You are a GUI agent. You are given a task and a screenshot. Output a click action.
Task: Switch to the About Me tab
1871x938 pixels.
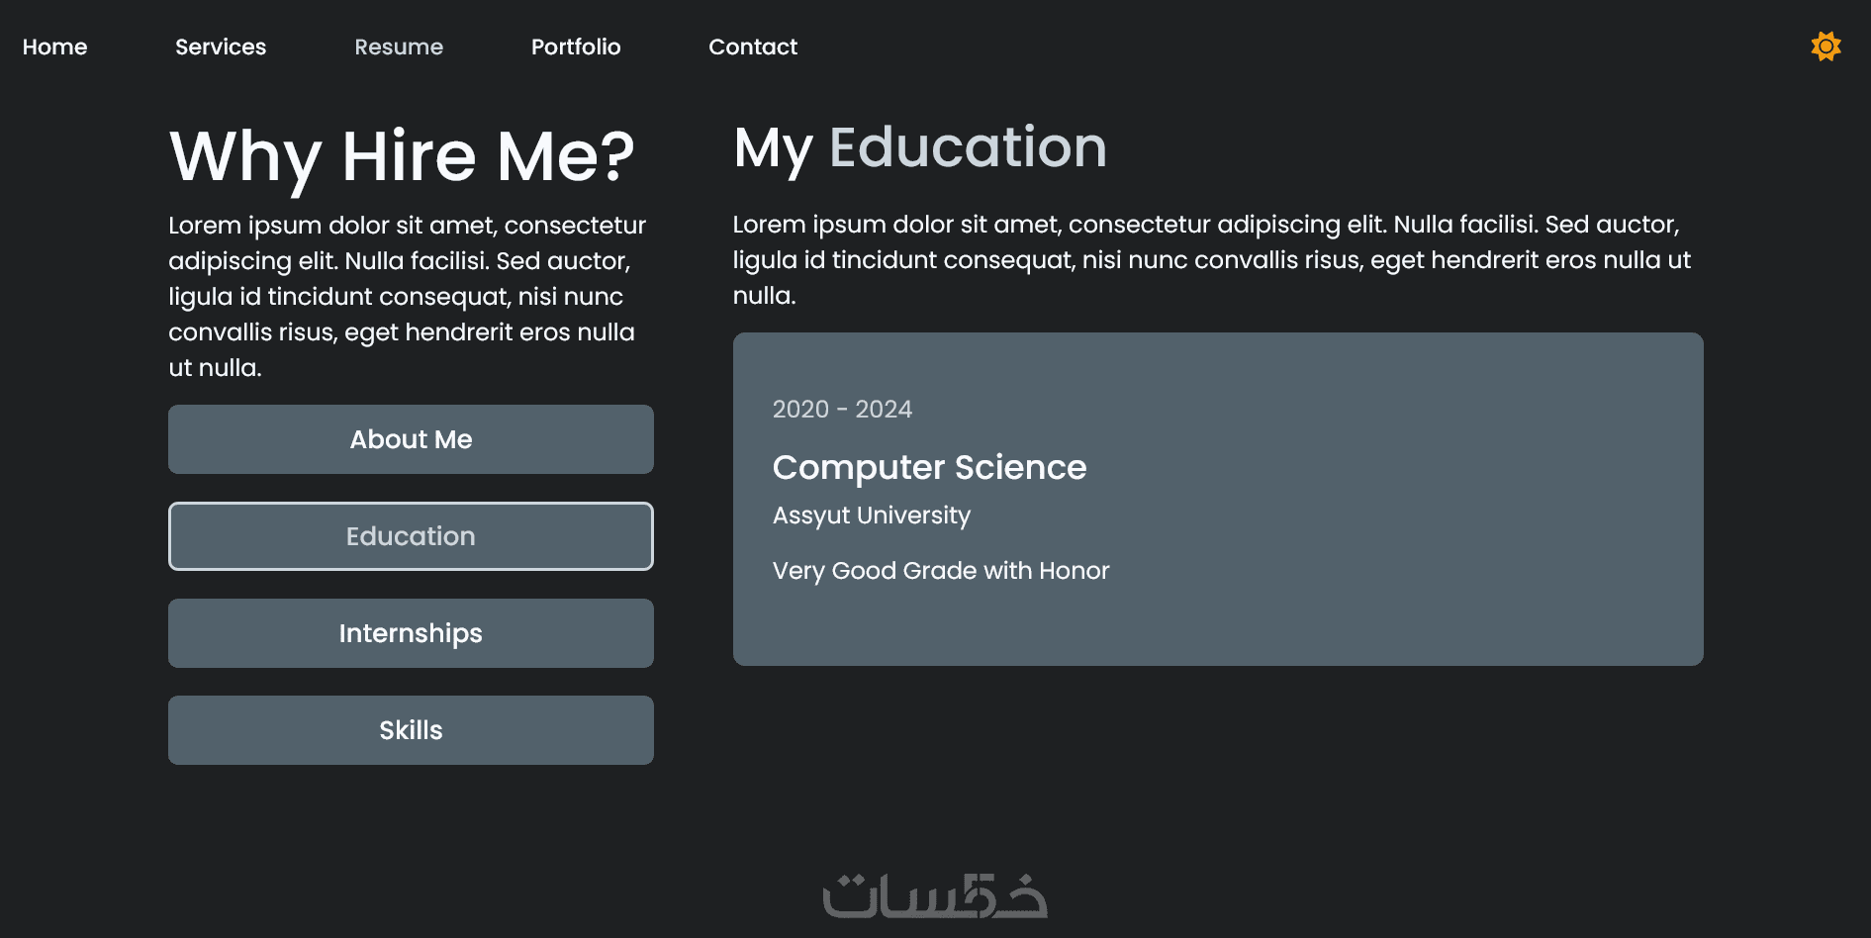(x=411, y=439)
